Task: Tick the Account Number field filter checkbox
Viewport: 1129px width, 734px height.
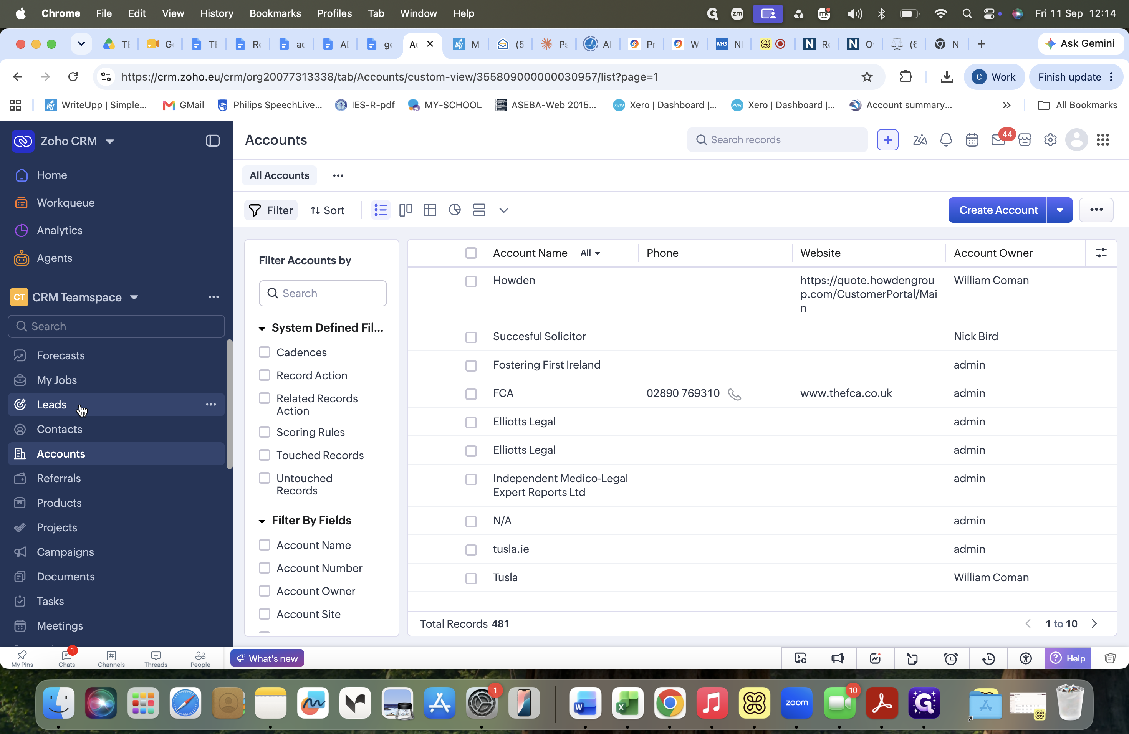Action: 264,567
